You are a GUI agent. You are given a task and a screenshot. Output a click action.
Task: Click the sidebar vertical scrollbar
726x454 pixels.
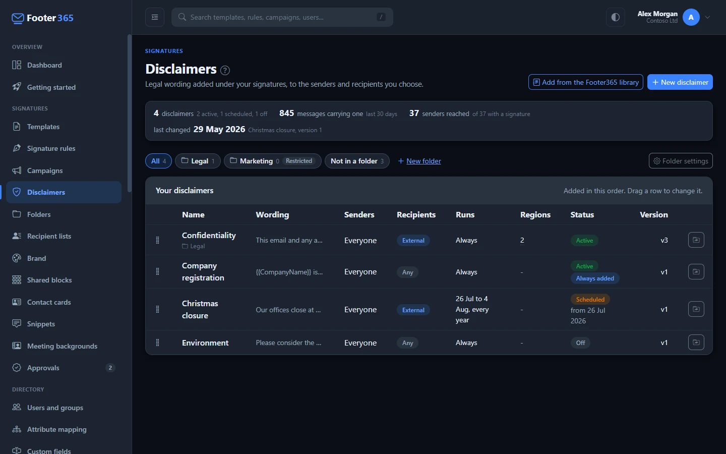click(x=130, y=113)
